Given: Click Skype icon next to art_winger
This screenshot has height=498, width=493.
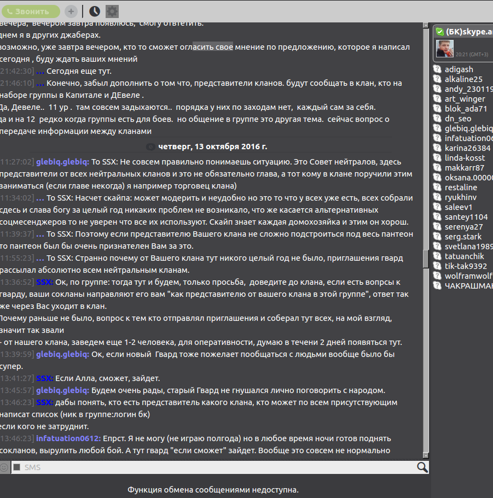Looking at the screenshot, I should click(x=437, y=98).
